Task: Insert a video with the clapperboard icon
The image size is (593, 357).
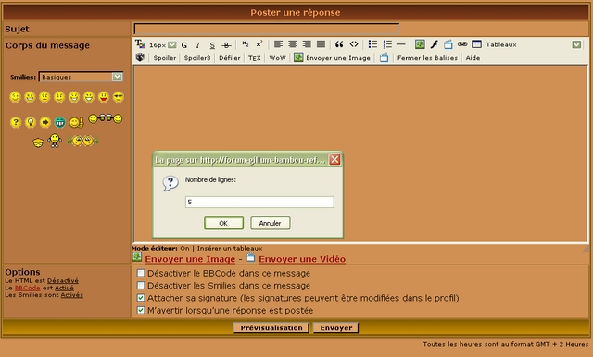Action: 448,44
